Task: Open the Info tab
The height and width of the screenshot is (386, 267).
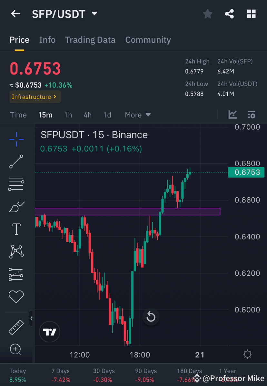Action: pyautogui.click(x=47, y=39)
